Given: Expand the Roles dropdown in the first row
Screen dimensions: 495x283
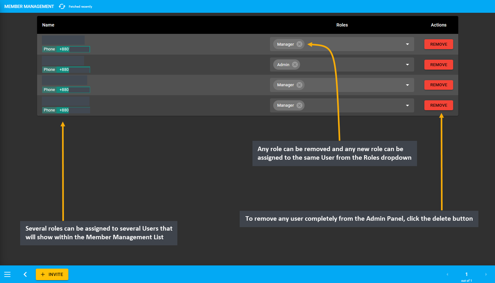Looking at the screenshot, I should (x=407, y=44).
